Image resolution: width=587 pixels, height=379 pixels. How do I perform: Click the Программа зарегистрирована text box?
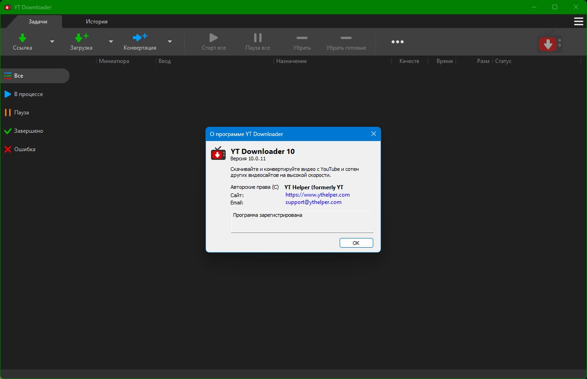[302, 222]
